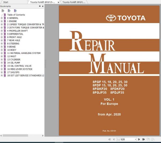Go to next page arrow
161x143 pixels.
[x=139, y=139]
